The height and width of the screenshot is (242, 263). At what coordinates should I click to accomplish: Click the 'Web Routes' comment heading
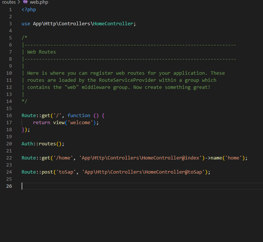41,52
